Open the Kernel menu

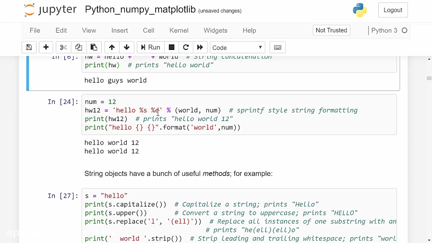click(179, 30)
